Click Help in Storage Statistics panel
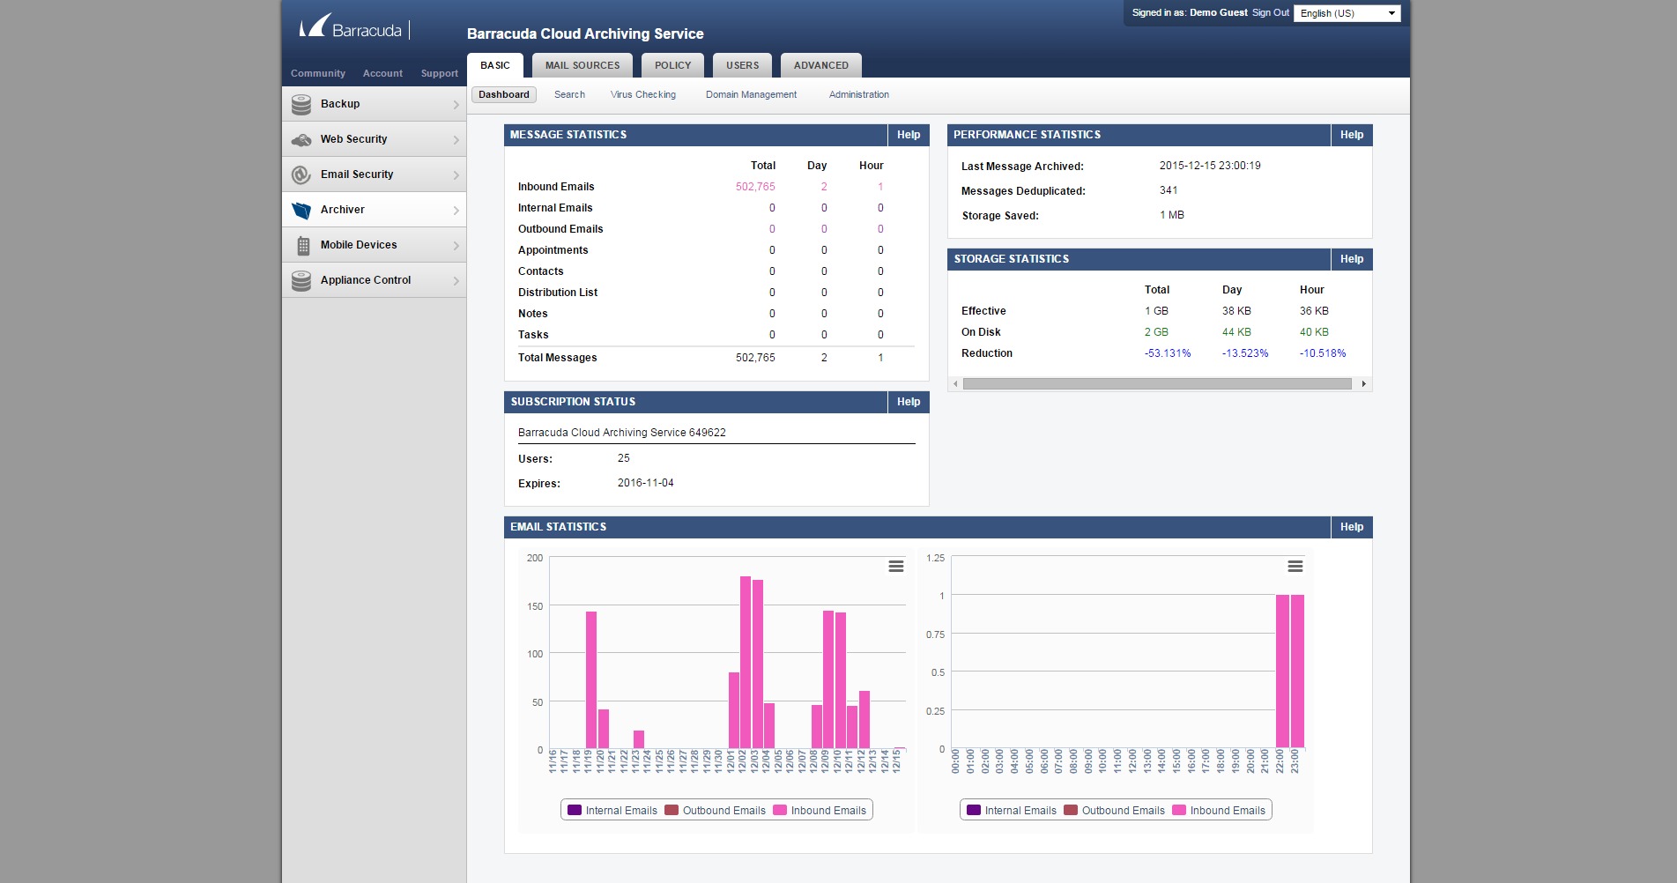The height and width of the screenshot is (883, 1677). coord(1352,259)
